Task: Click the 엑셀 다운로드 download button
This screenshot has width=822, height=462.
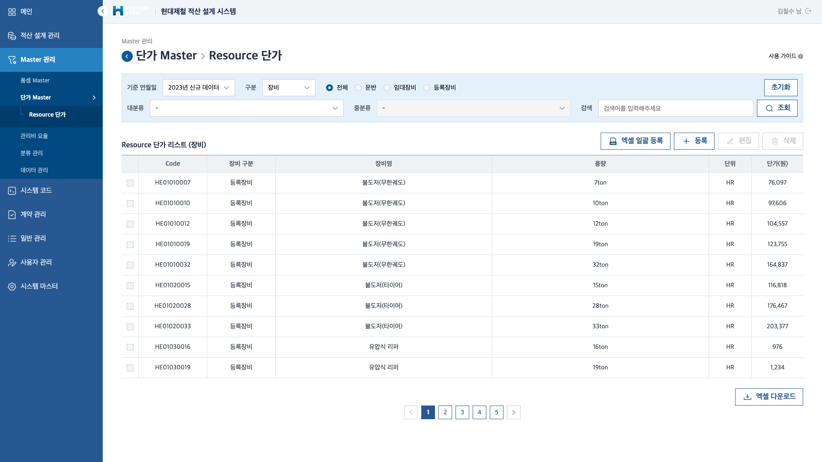Action: point(769,397)
